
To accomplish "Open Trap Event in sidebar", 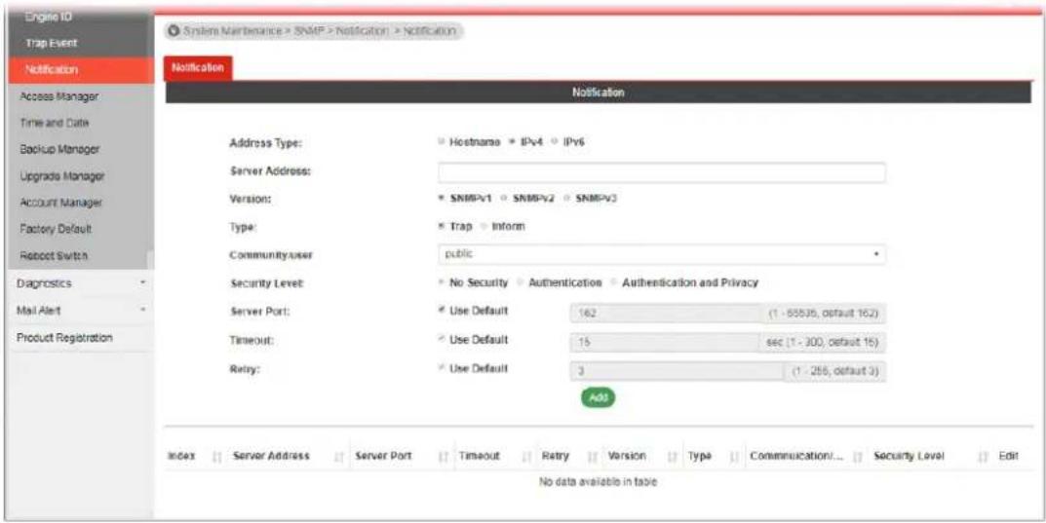I will point(81,43).
